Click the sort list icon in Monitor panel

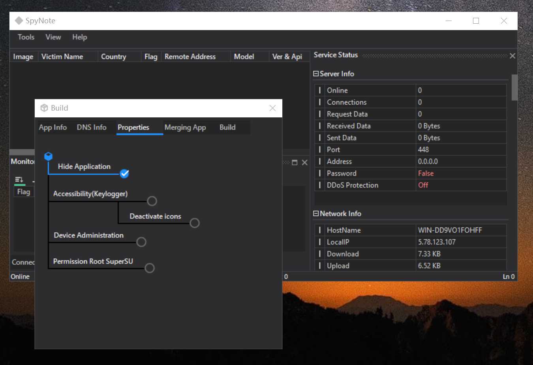click(x=19, y=180)
